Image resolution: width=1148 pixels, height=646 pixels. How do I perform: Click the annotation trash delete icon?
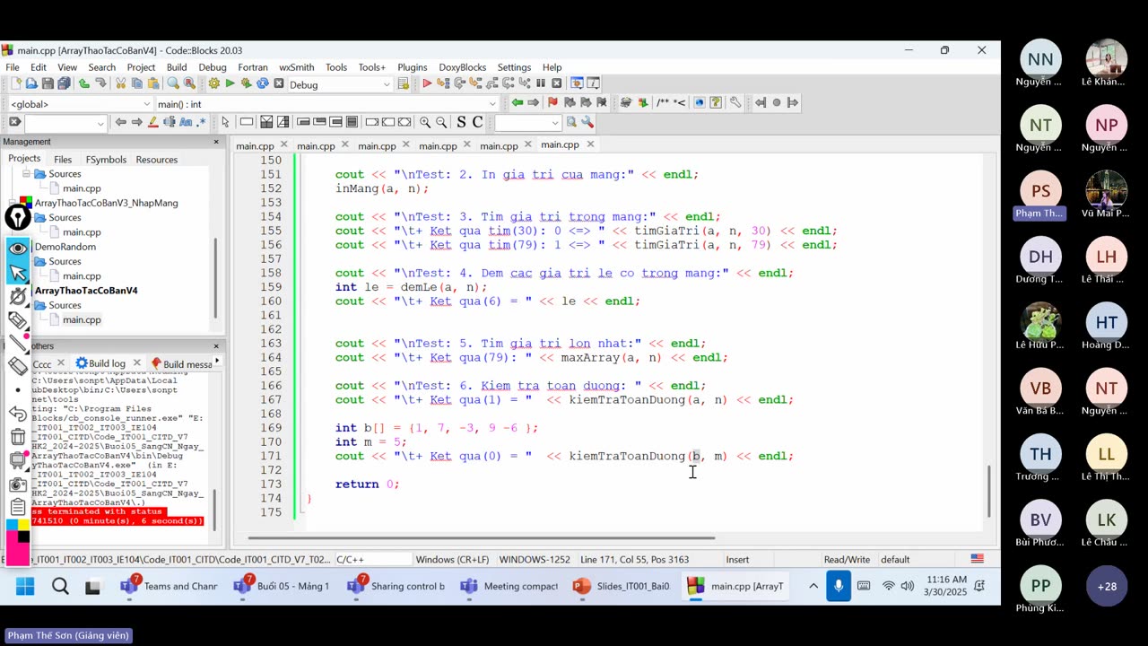point(18,437)
